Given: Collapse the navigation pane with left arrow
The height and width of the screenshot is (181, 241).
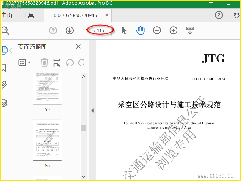Looking at the screenshot, I should click(x=92, y=110).
